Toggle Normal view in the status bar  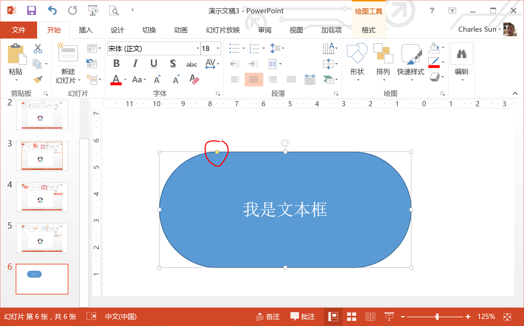coord(333,317)
